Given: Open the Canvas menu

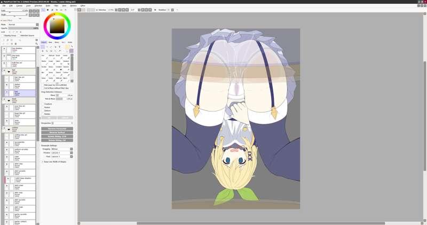Looking at the screenshot, I should pyautogui.click(x=19, y=5).
